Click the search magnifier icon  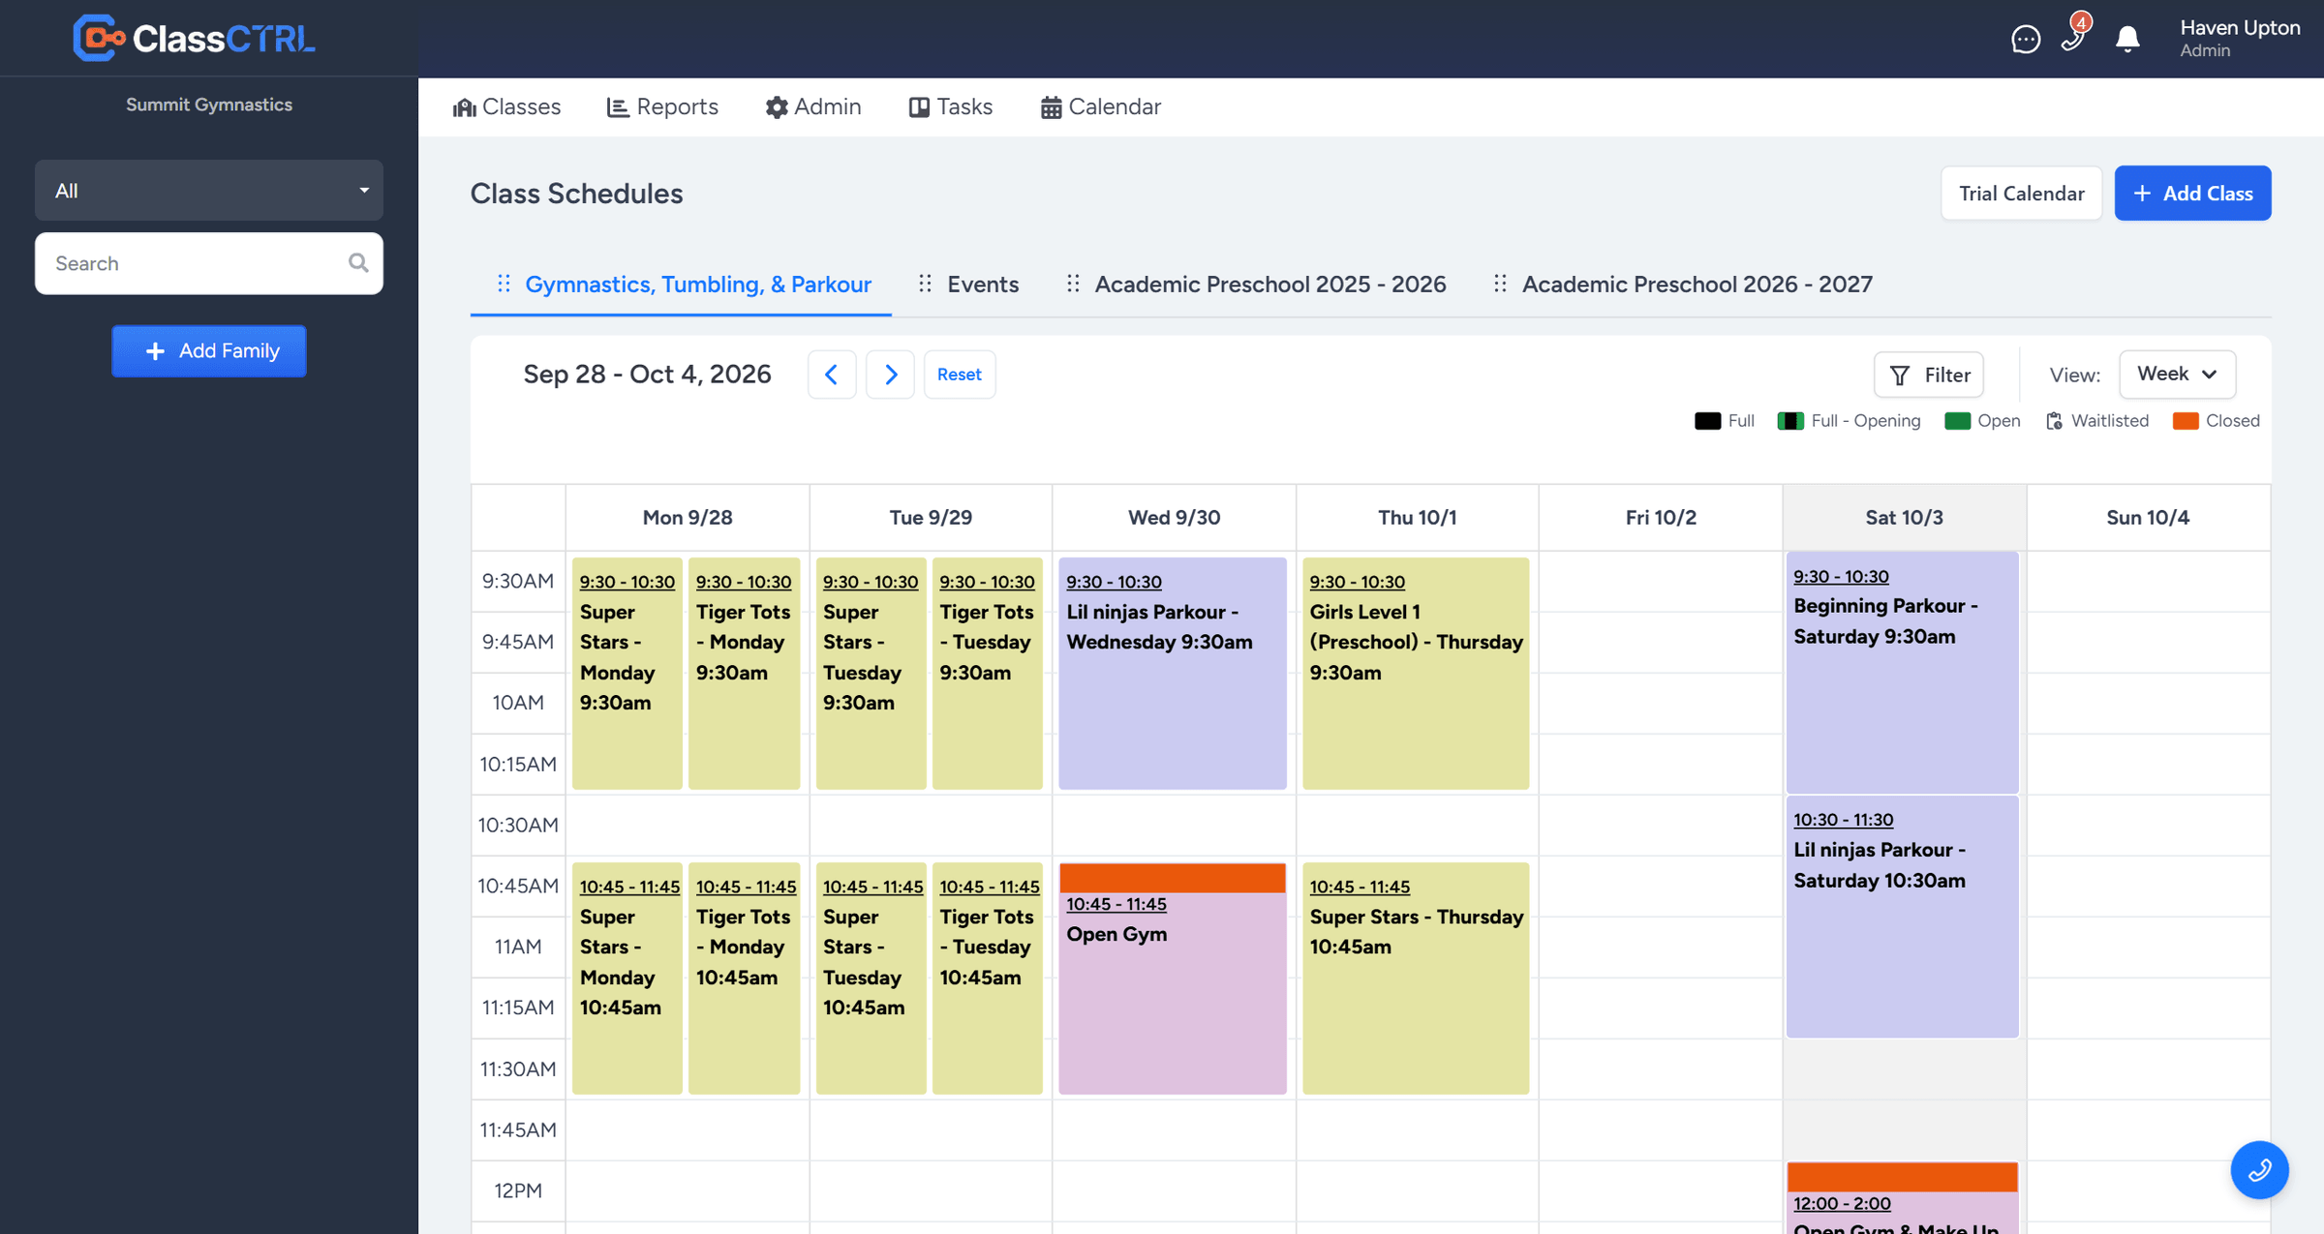tap(358, 263)
